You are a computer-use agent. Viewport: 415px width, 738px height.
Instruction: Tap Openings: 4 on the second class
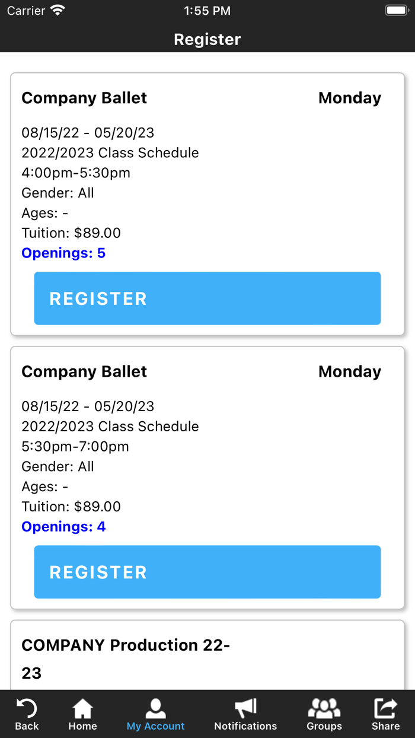[63, 527]
